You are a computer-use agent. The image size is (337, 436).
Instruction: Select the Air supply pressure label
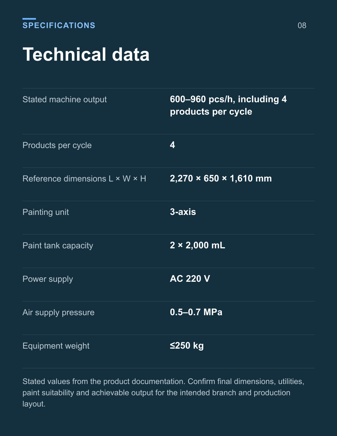(x=58, y=312)
